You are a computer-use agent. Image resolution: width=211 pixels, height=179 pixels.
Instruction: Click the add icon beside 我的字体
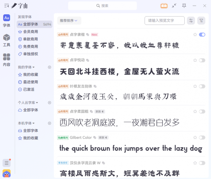pos(50,67)
